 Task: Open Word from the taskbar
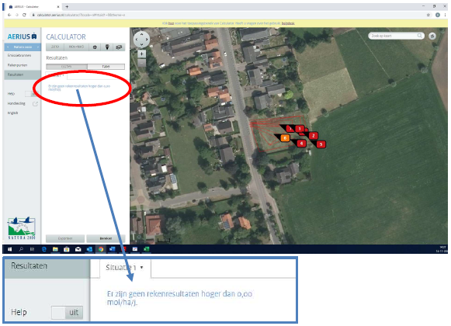(x=113, y=249)
